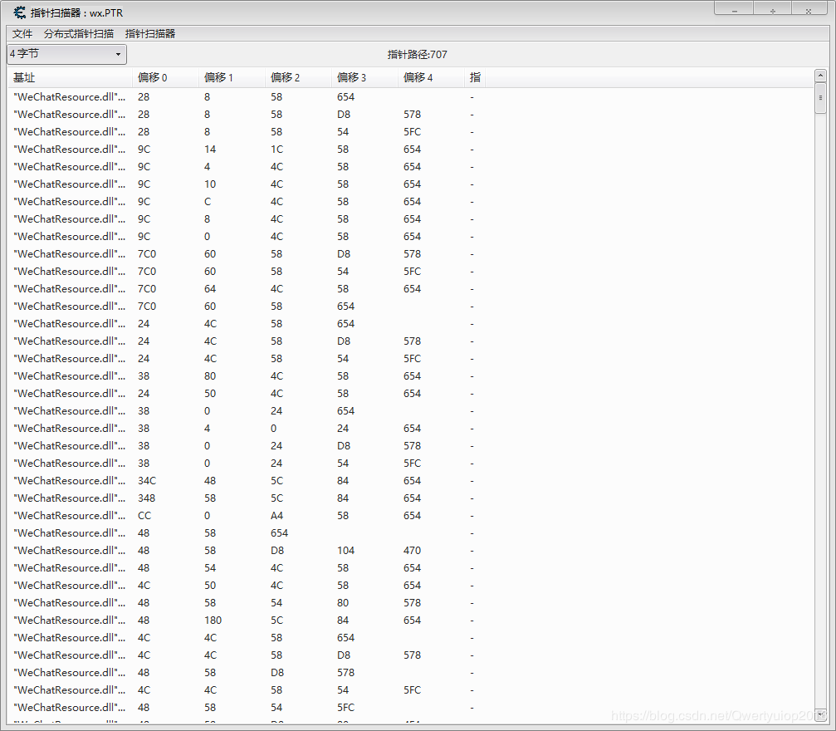Select the row with offsets 7C0 60 58 654
The image size is (836, 731).
pos(411,307)
